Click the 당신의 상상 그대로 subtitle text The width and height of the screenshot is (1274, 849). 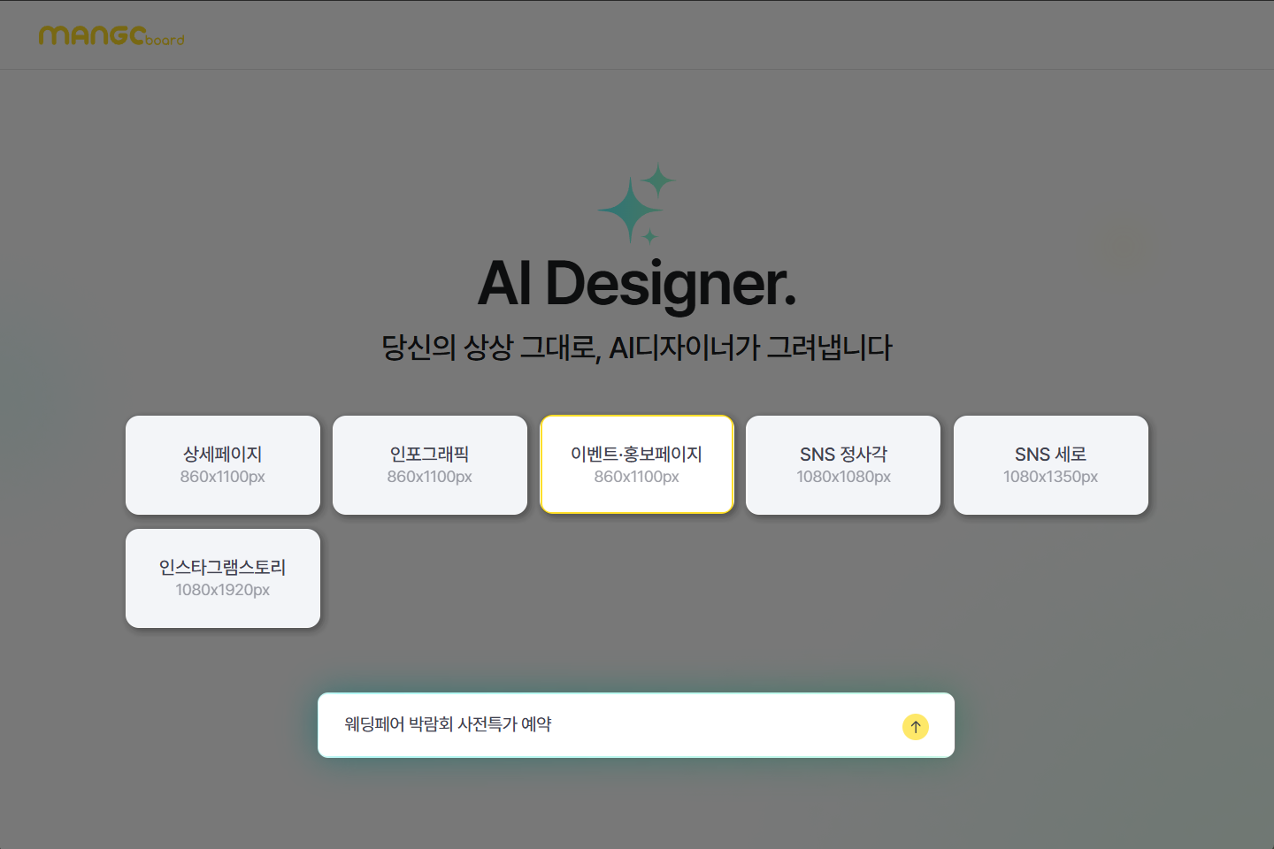click(x=637, y=348)
